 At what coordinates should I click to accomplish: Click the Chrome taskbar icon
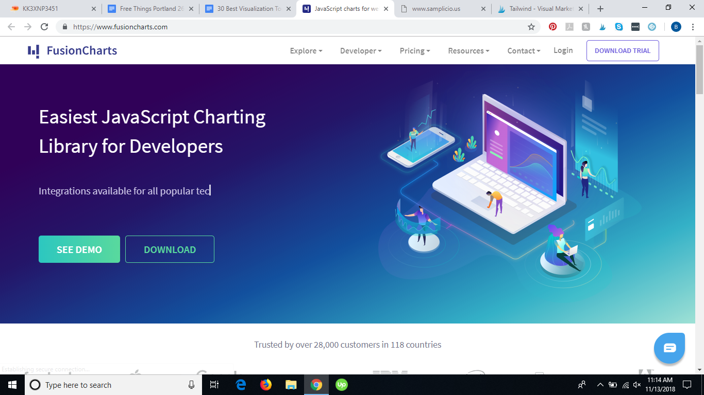(316, 385)
